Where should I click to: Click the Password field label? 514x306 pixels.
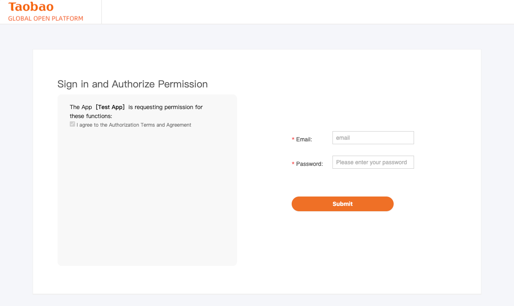click(x=309, y=164)
